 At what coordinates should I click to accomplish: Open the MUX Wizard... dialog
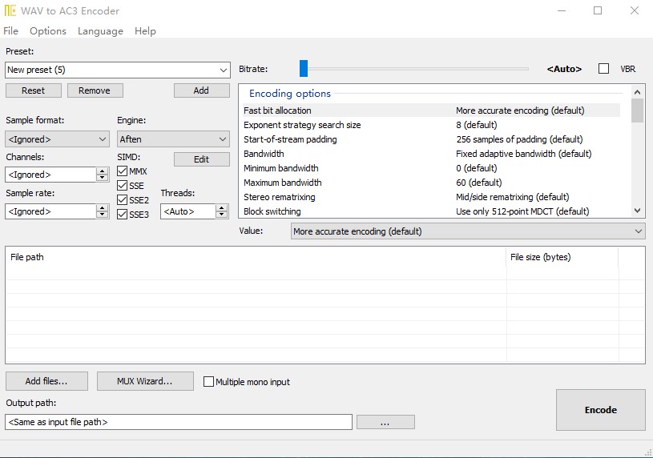pyautogui.click(x=145, y=381)
